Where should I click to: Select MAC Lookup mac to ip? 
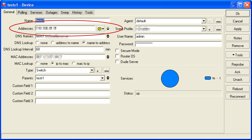(74, 63)
